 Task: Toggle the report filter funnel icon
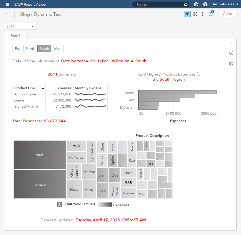point(187,14)
